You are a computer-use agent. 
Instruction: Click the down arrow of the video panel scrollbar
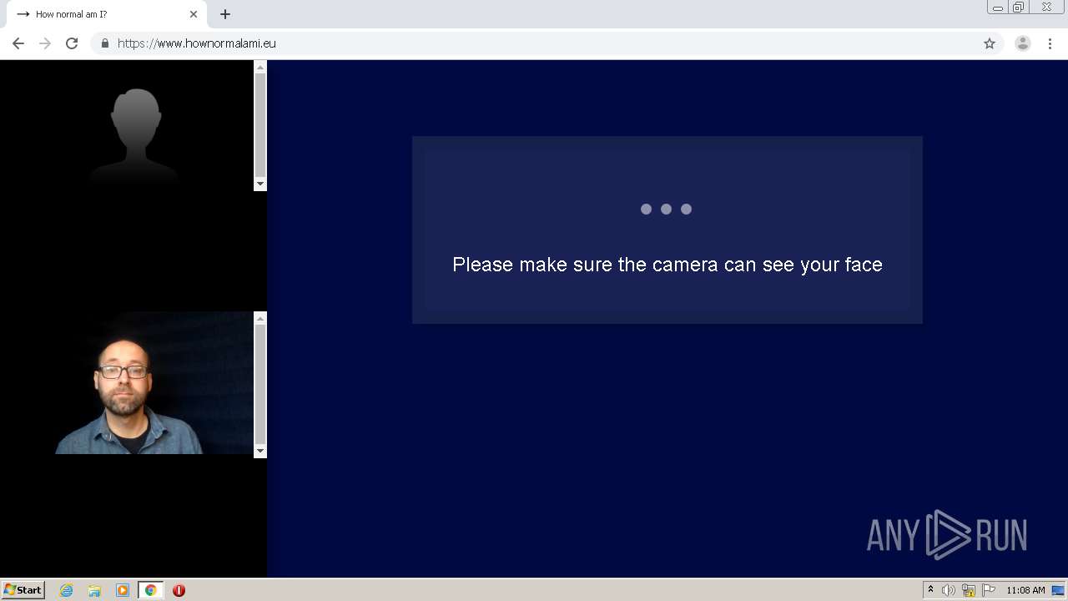(260, 451)
